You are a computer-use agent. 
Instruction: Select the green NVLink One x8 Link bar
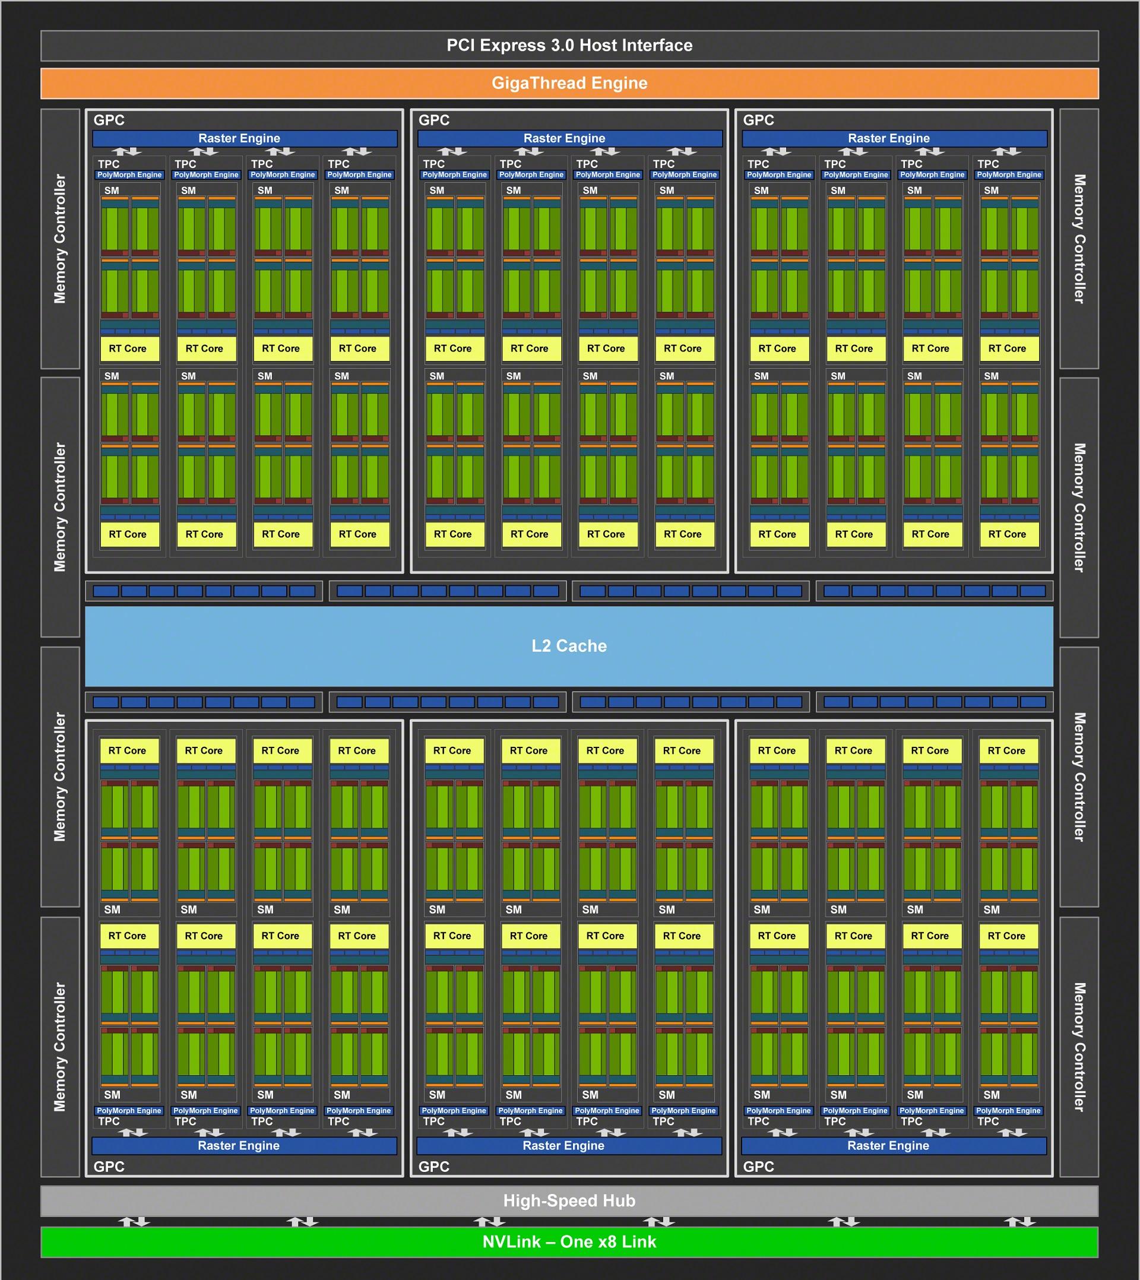(569, 1242)
